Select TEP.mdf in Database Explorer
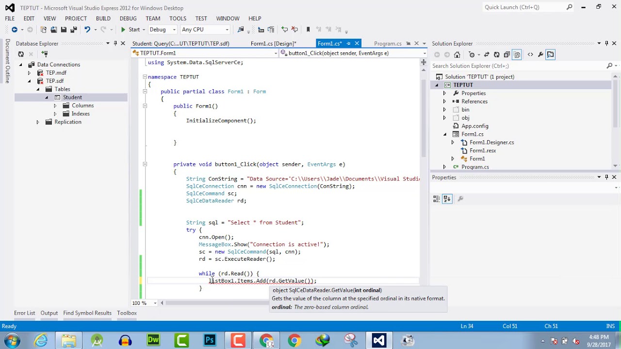This screenshot has width=621, height=349. (x=56, y=73)
